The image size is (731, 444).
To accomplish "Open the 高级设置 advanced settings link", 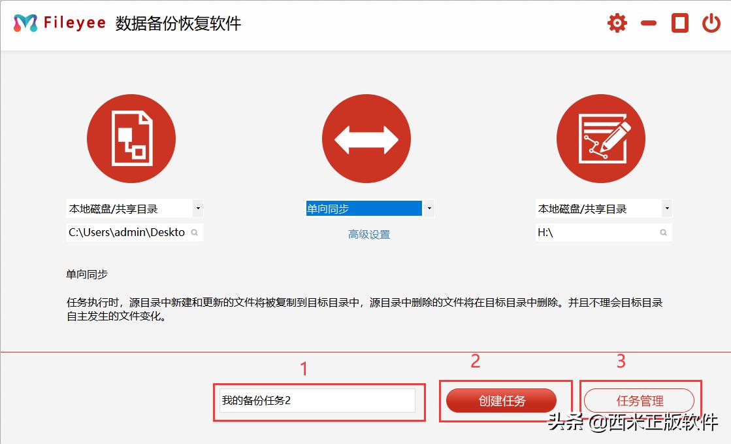I will (x=368, y=233).
